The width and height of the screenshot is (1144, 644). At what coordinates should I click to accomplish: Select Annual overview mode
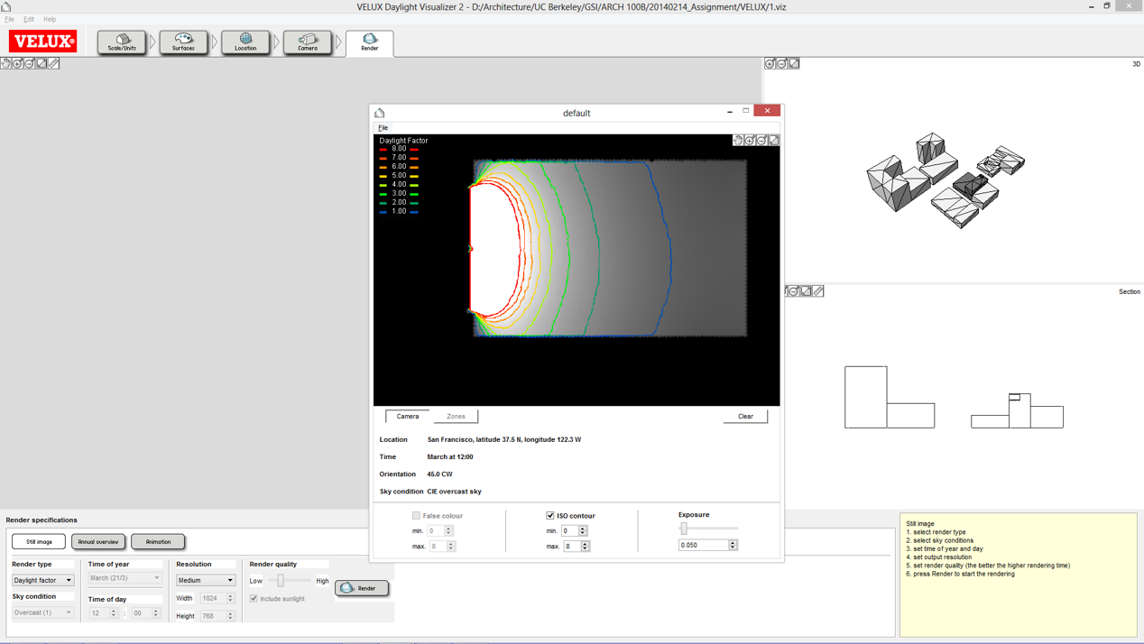click(x=98, y=542)
